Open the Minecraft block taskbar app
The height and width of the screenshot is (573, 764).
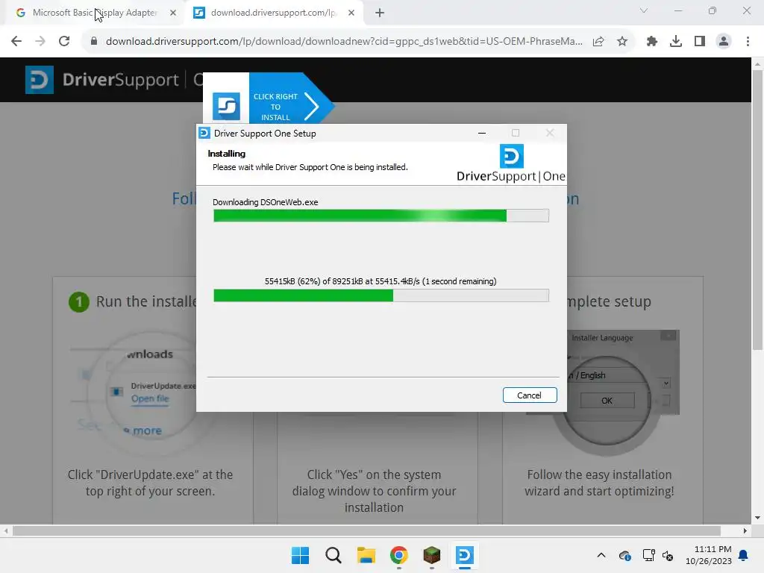tap(432, 555)
